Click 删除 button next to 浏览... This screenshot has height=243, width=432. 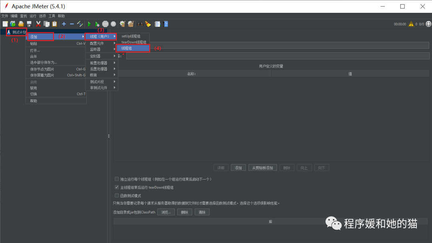[184, 212]
